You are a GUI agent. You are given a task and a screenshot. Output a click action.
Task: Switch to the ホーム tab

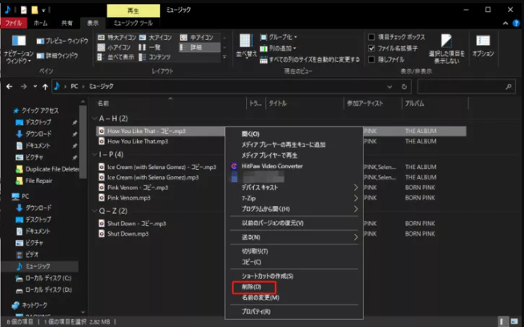[x=40, y=22]
